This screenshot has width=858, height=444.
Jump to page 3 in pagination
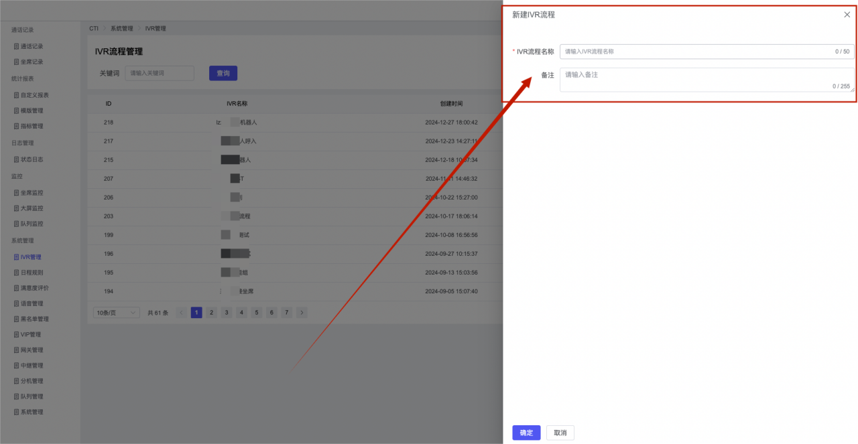point(227,313)
